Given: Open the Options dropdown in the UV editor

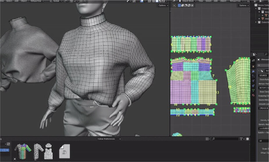Looking at the screenshot, I should [x=243, y=6].
